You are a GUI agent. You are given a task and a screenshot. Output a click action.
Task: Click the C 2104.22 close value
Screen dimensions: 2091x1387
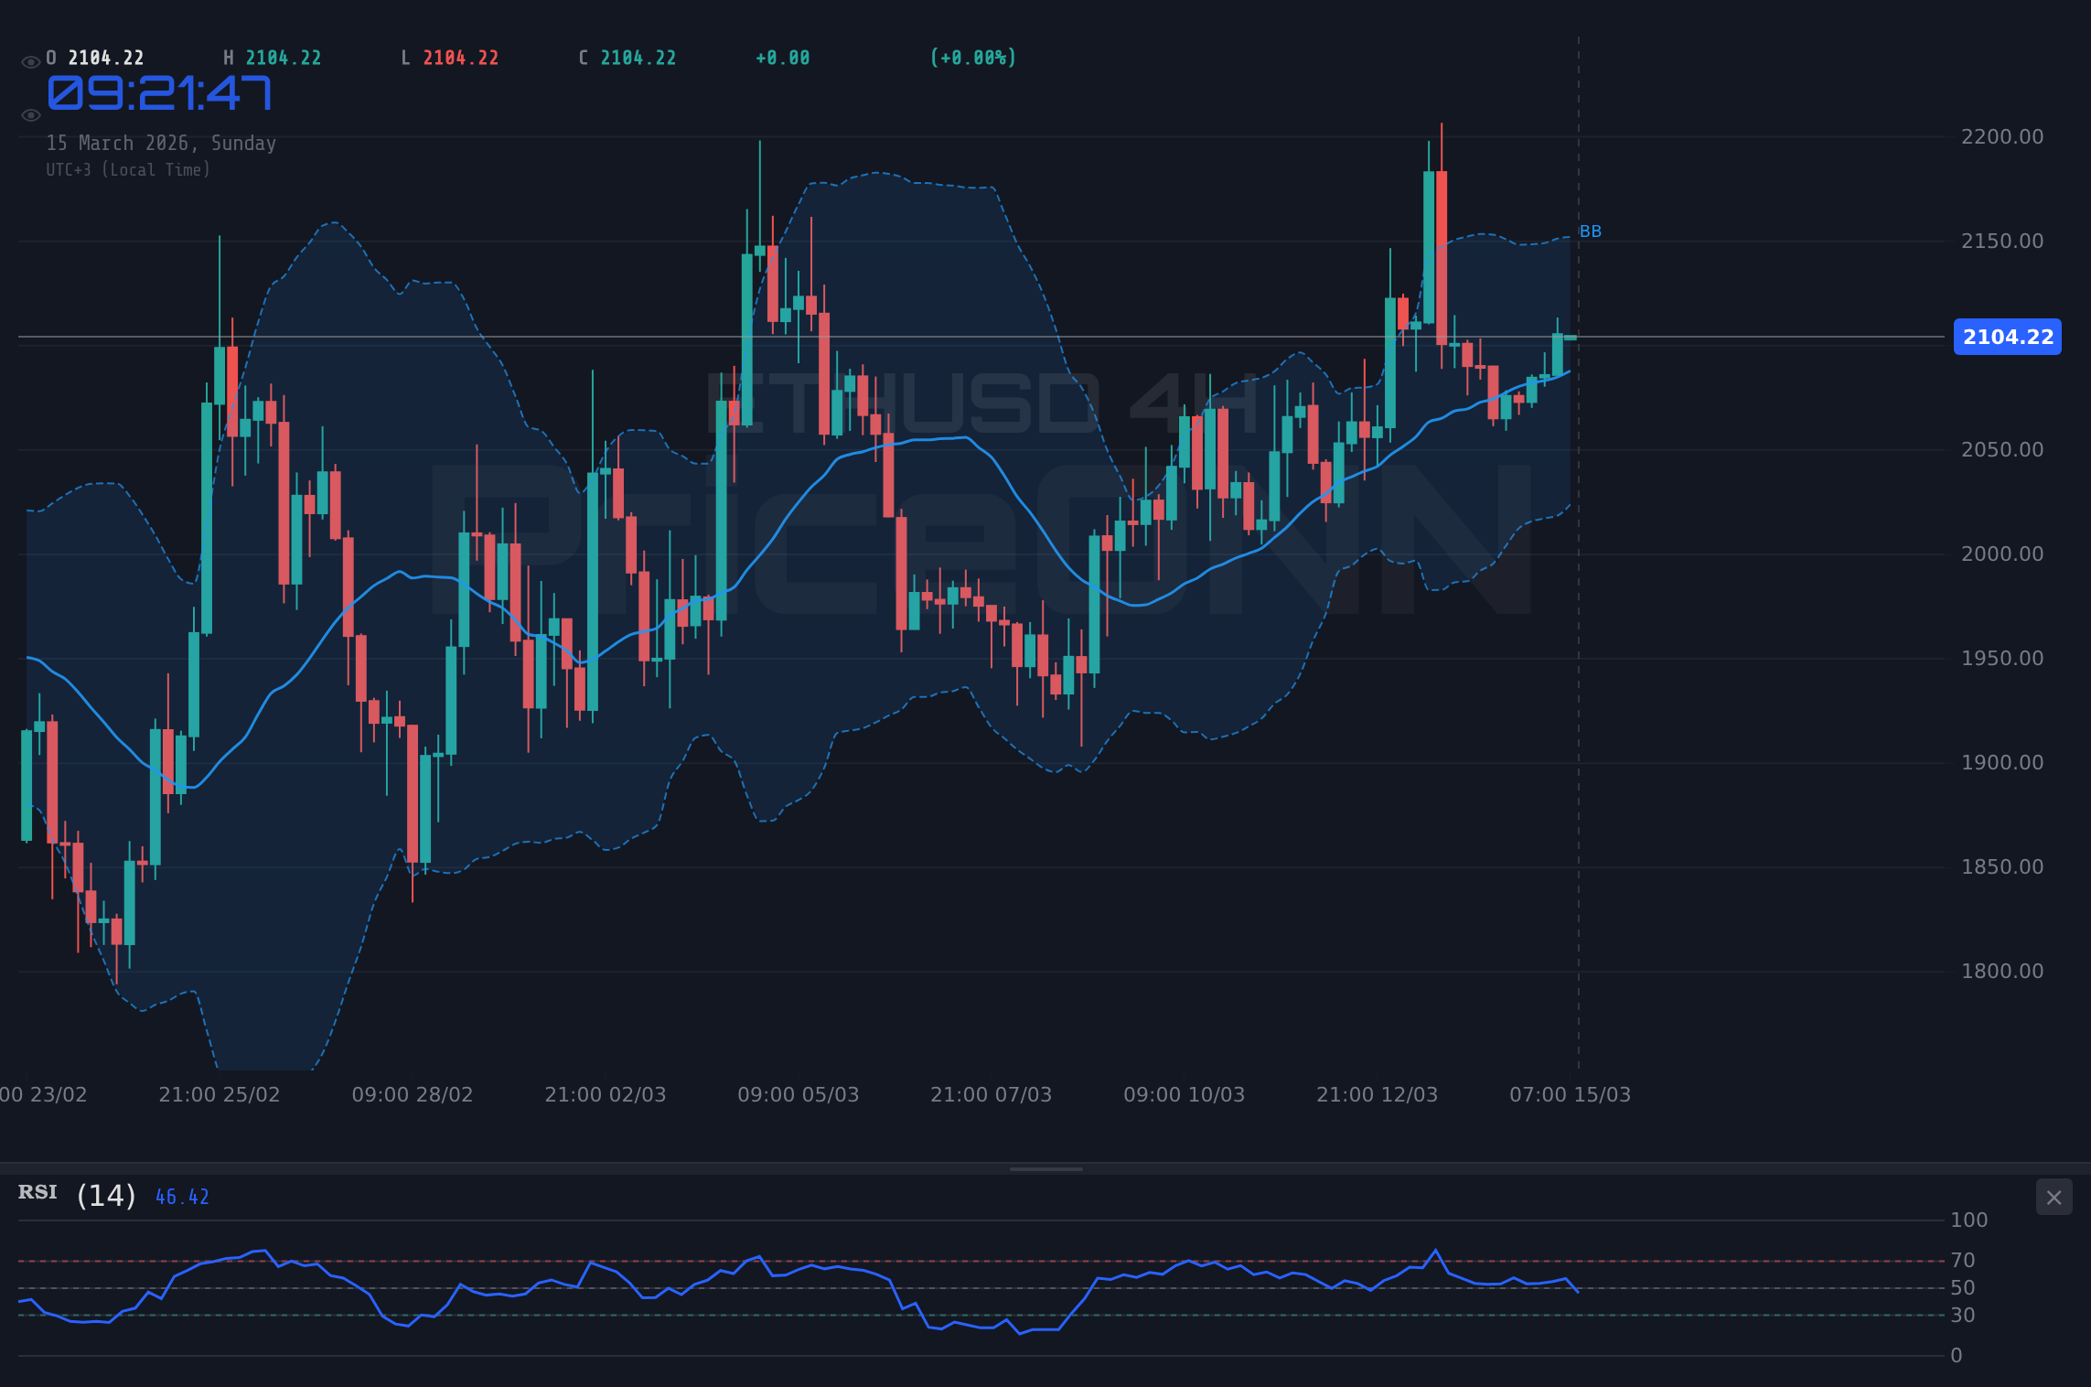627,57
